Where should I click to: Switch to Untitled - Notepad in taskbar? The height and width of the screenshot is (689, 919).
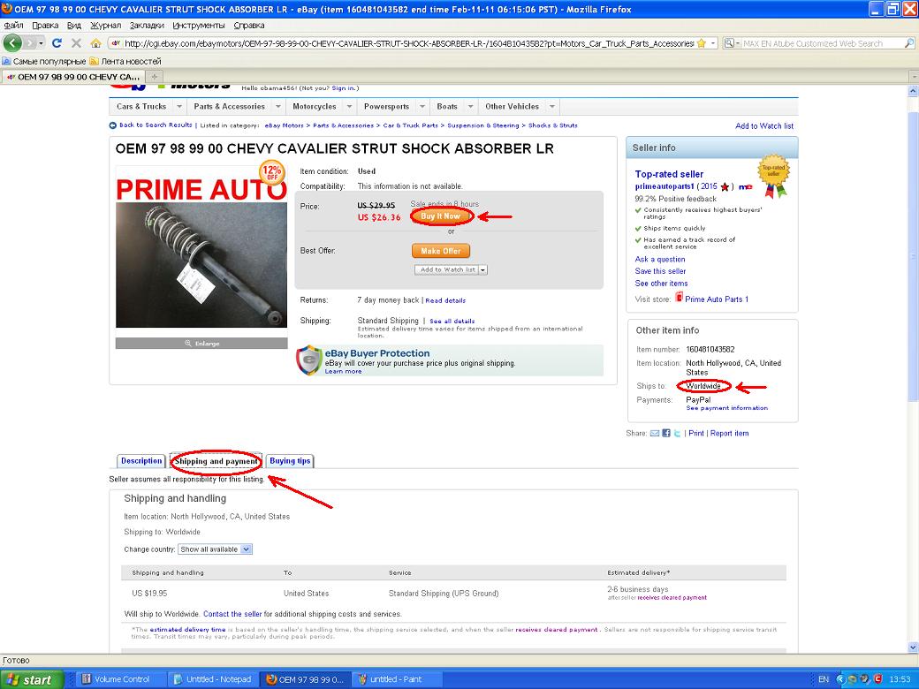click(213, 679)
